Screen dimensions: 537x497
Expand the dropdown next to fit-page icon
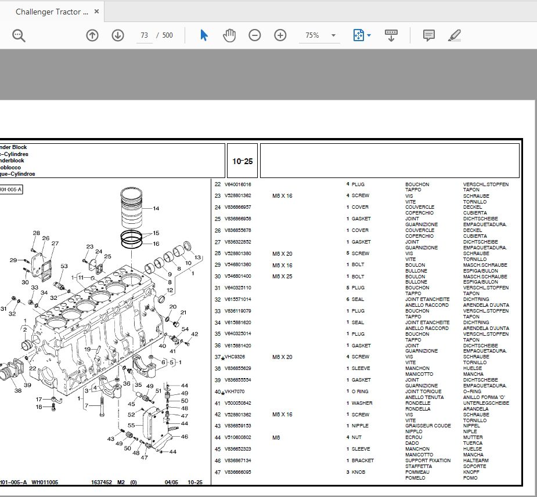pos(368,35)
